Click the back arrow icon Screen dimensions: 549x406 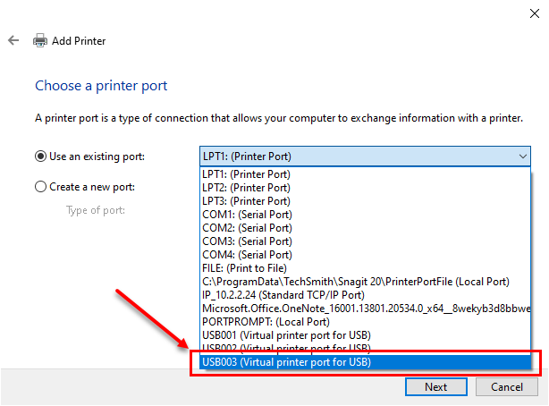[13, 40]
